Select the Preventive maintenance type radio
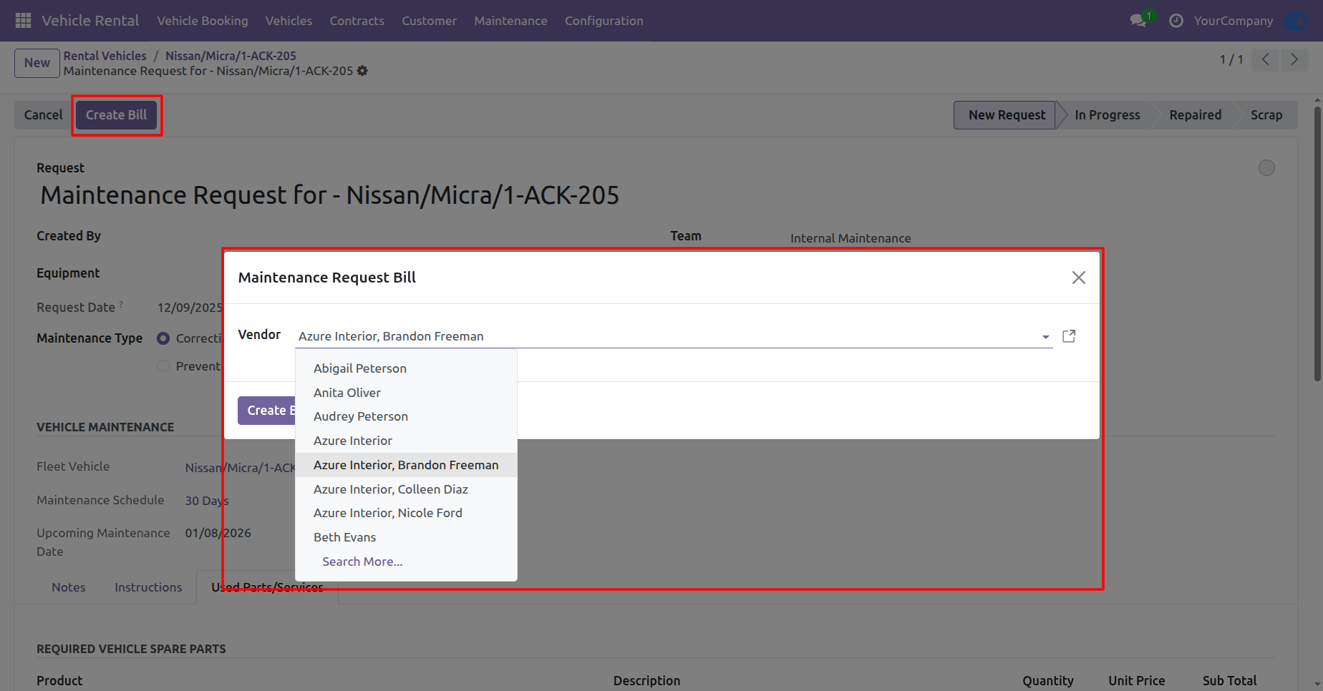This screenshot has width=1323, height=691. click(x=163, y=366)
